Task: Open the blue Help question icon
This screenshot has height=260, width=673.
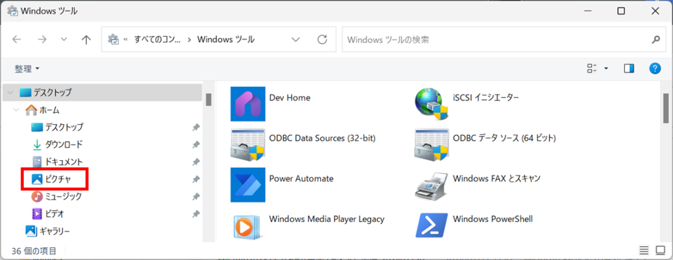Action: [x=655, y=68]
